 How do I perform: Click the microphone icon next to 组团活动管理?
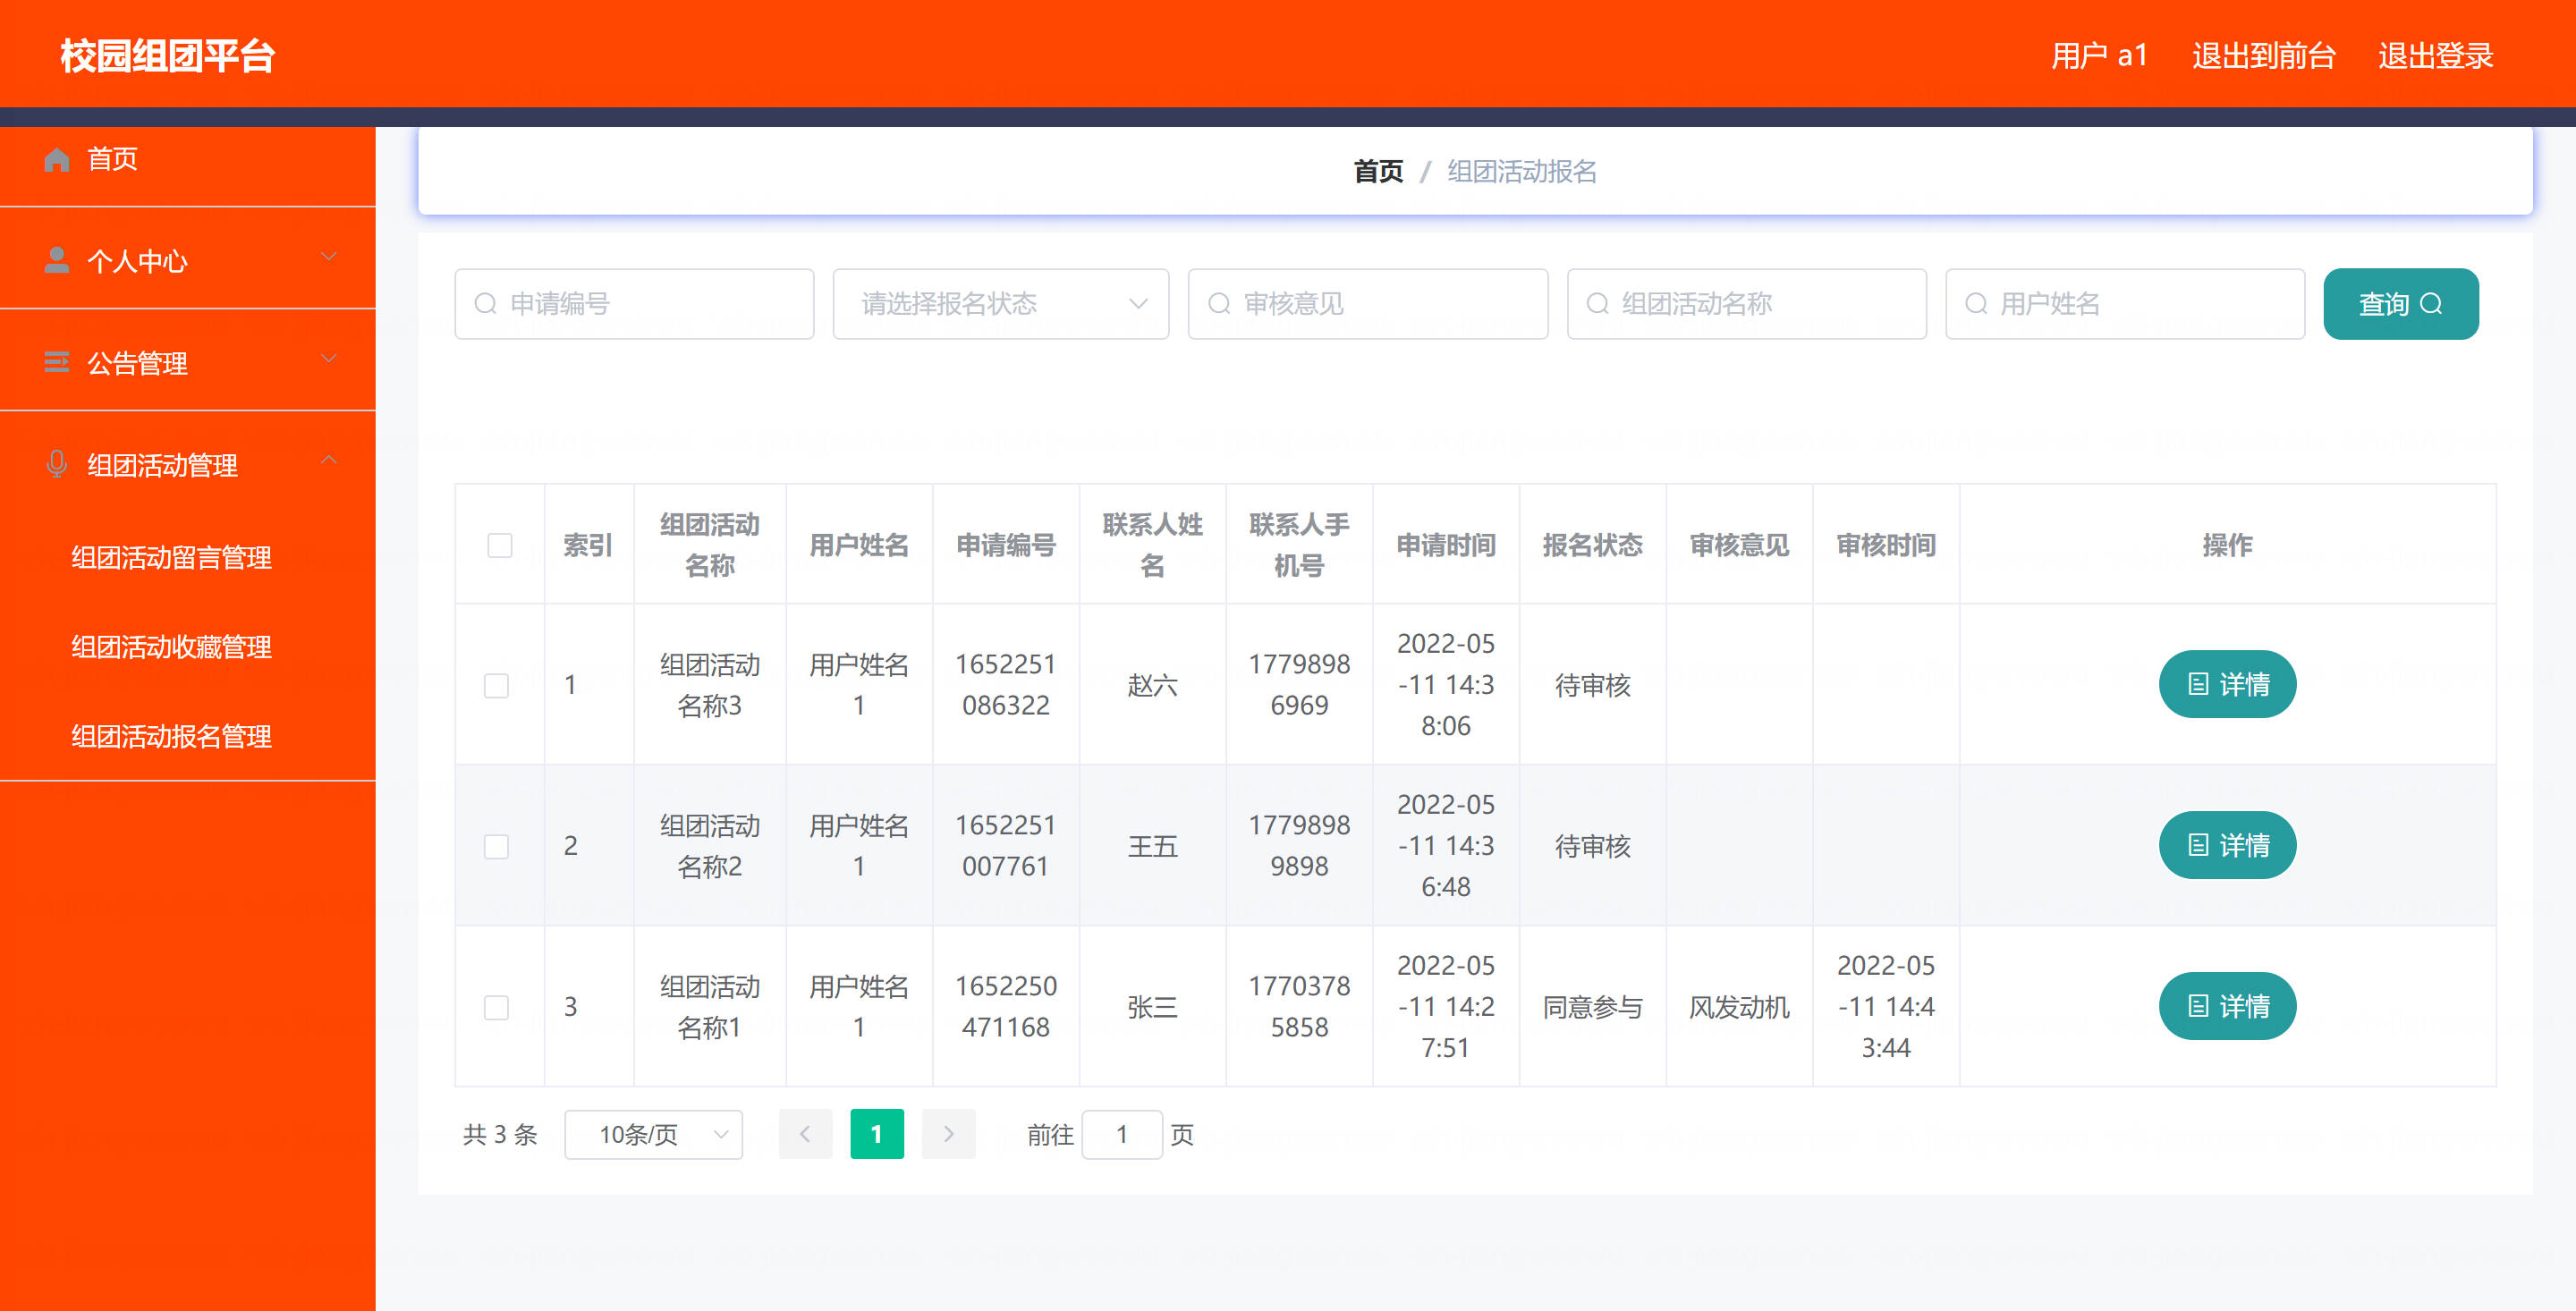[57, 464]
